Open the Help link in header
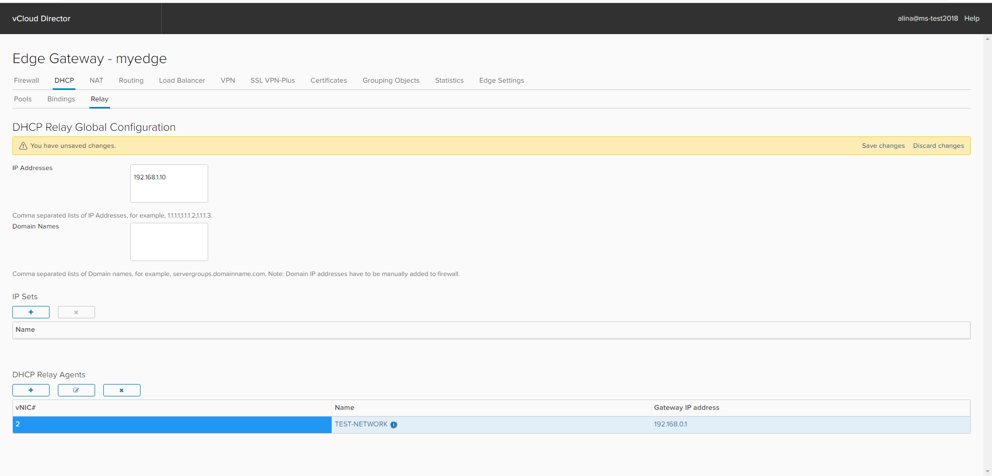This screenshot has height=476, width=992. pyautogui.click(x=972, y=18)
